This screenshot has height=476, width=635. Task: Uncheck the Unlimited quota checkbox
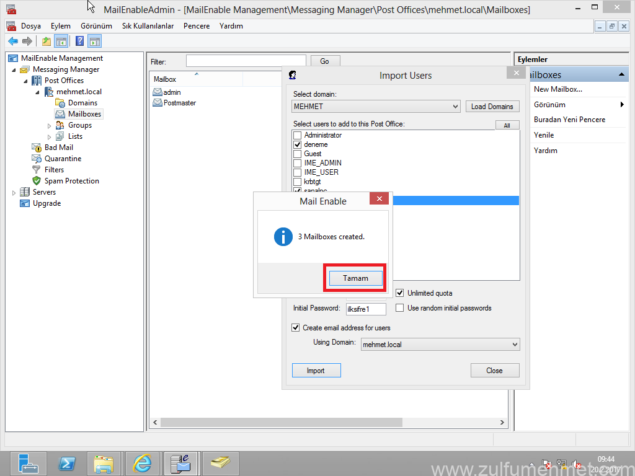[x=400, y=293]
